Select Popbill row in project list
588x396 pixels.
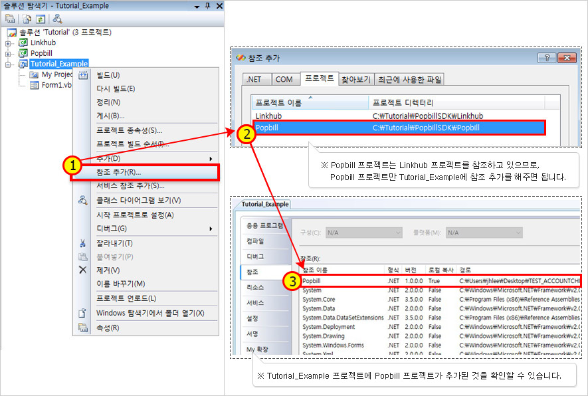[399, 128]
